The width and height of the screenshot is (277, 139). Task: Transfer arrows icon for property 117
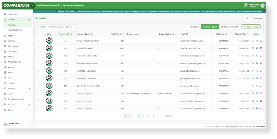coord(261,63)
